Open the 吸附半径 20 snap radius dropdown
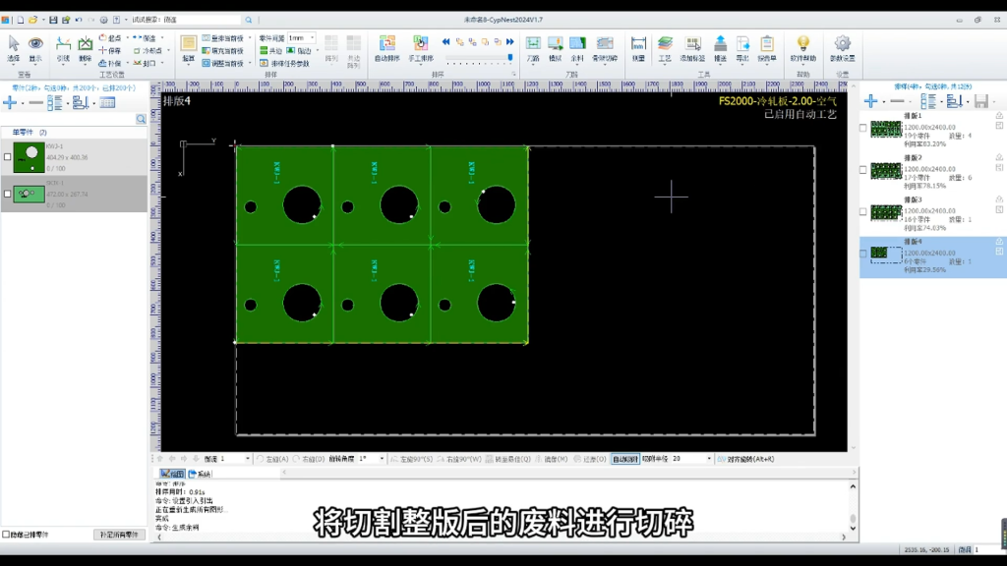Image resolution: width=1007 pixels, height=566 pixels. [x=709, y=460]
